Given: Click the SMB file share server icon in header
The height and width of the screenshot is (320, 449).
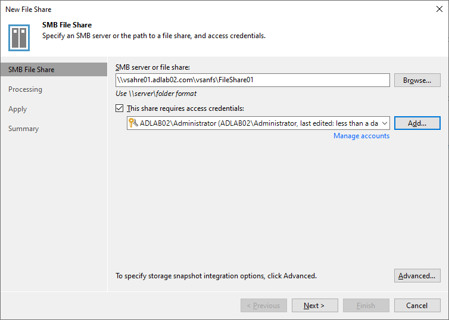Looking at the screenshot, I should (x=19, y=38).
